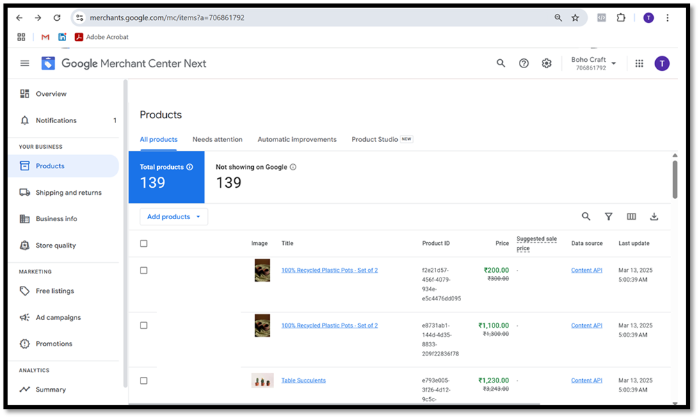Open the Google apps grid icon
699x418 pixels.
coord(639,63)
